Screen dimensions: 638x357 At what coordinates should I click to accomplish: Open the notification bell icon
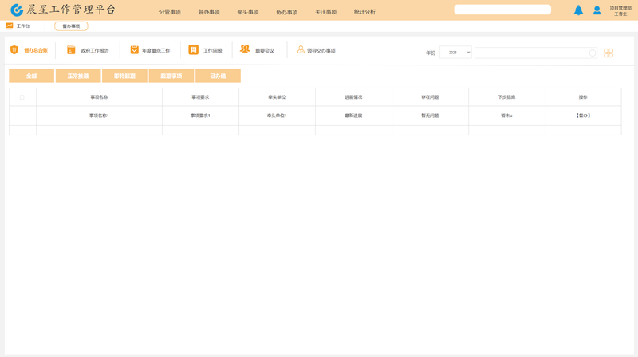point(578,10)
